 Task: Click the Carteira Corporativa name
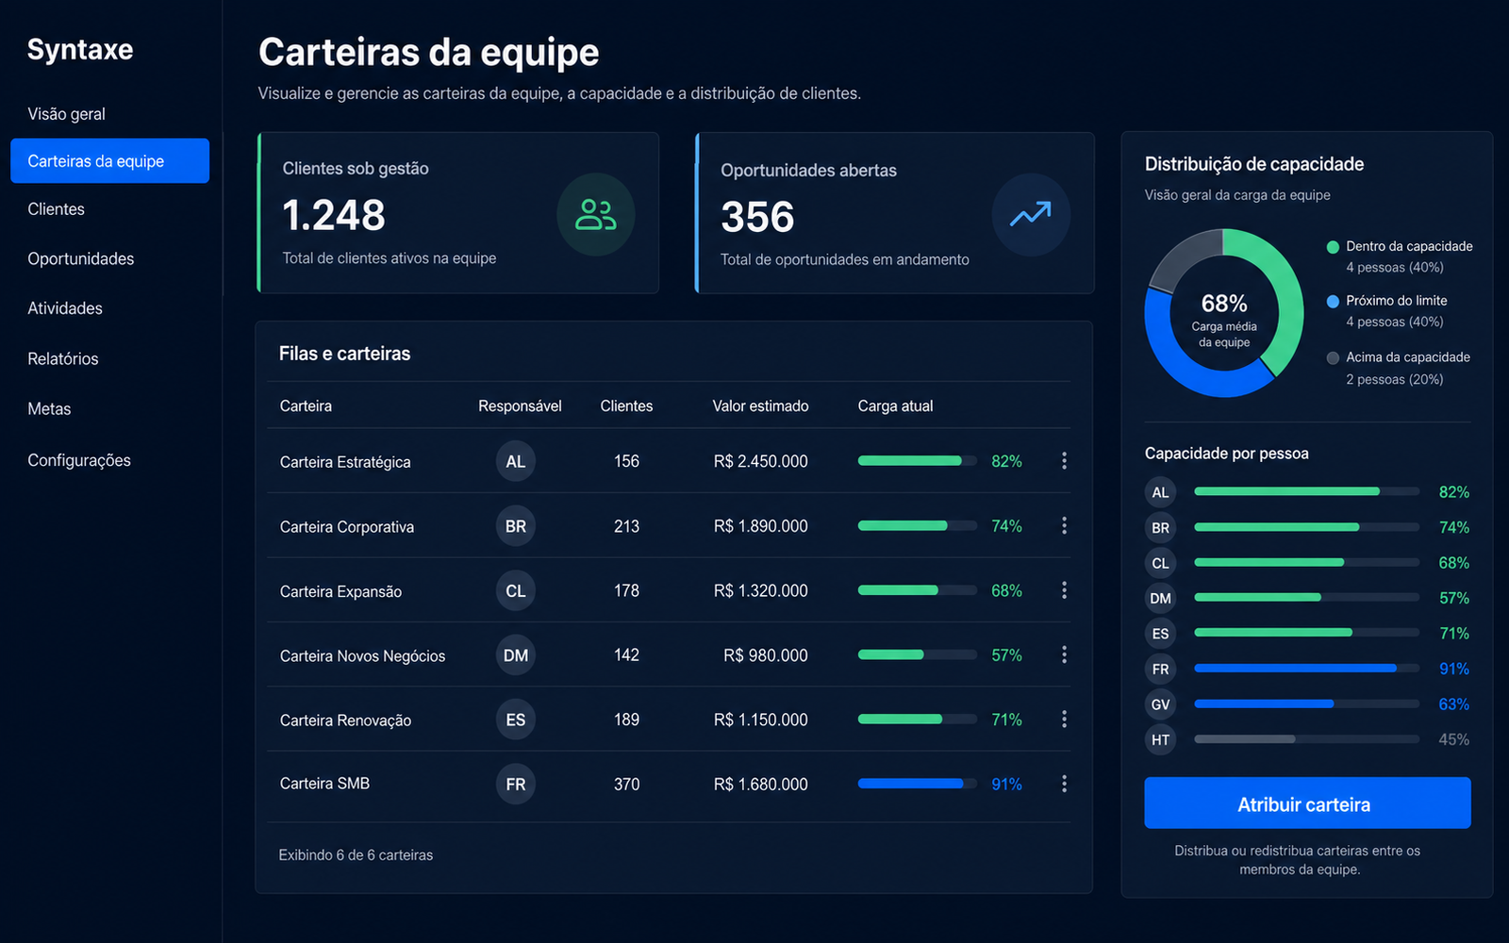coord(347,527)
